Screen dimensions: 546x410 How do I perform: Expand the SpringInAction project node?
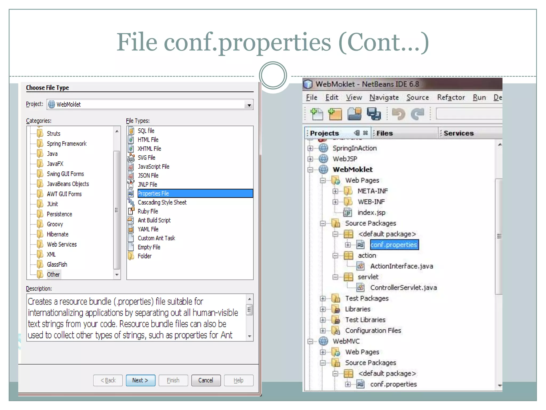(x=310, y=148)
